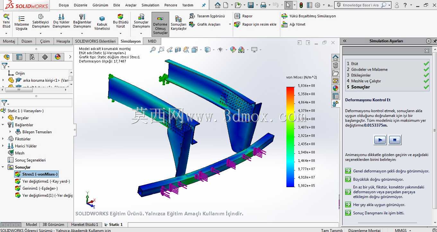
Task: Open Appearances tab in task pane
Action: [x=336, y=88]
